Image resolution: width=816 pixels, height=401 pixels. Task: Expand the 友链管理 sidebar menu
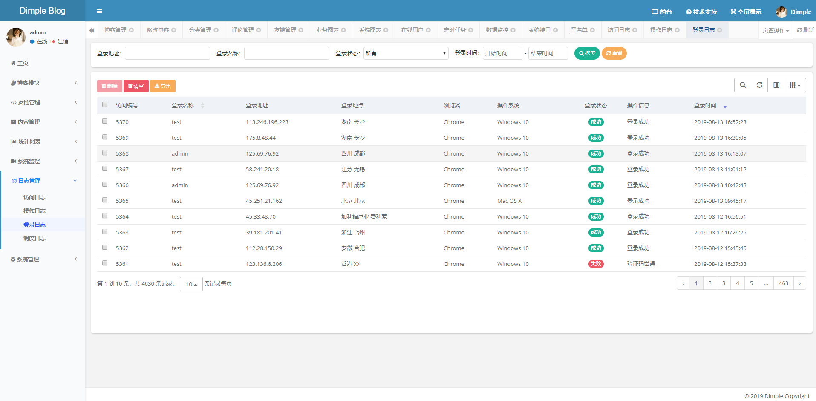click(43, 102)
